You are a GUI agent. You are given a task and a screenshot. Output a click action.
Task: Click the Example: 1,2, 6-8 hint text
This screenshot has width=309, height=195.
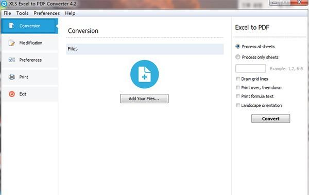tap(286, 69)
